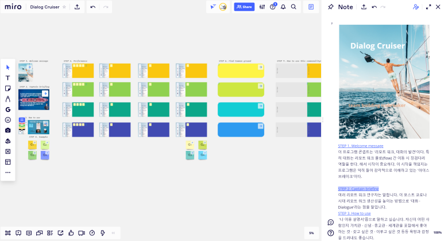Open the comment bubble icon in Note panel
The image size is (444, 241).
[x=331, y=222]
